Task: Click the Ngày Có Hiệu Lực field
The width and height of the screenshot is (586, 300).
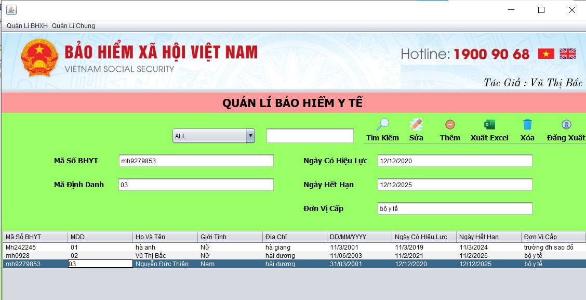Action: click(455, 161)
